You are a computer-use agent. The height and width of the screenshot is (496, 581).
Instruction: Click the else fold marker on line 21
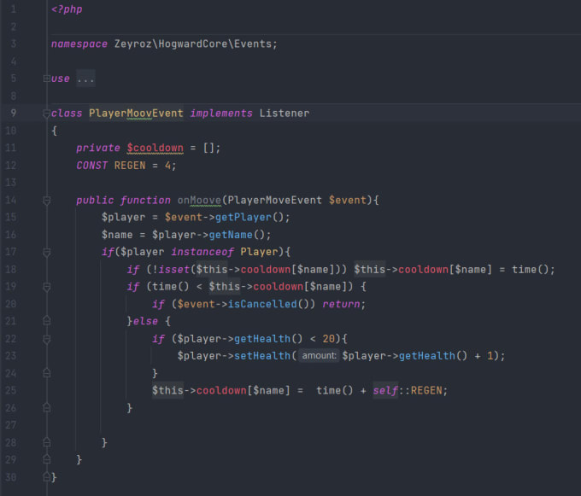[47, 320]
